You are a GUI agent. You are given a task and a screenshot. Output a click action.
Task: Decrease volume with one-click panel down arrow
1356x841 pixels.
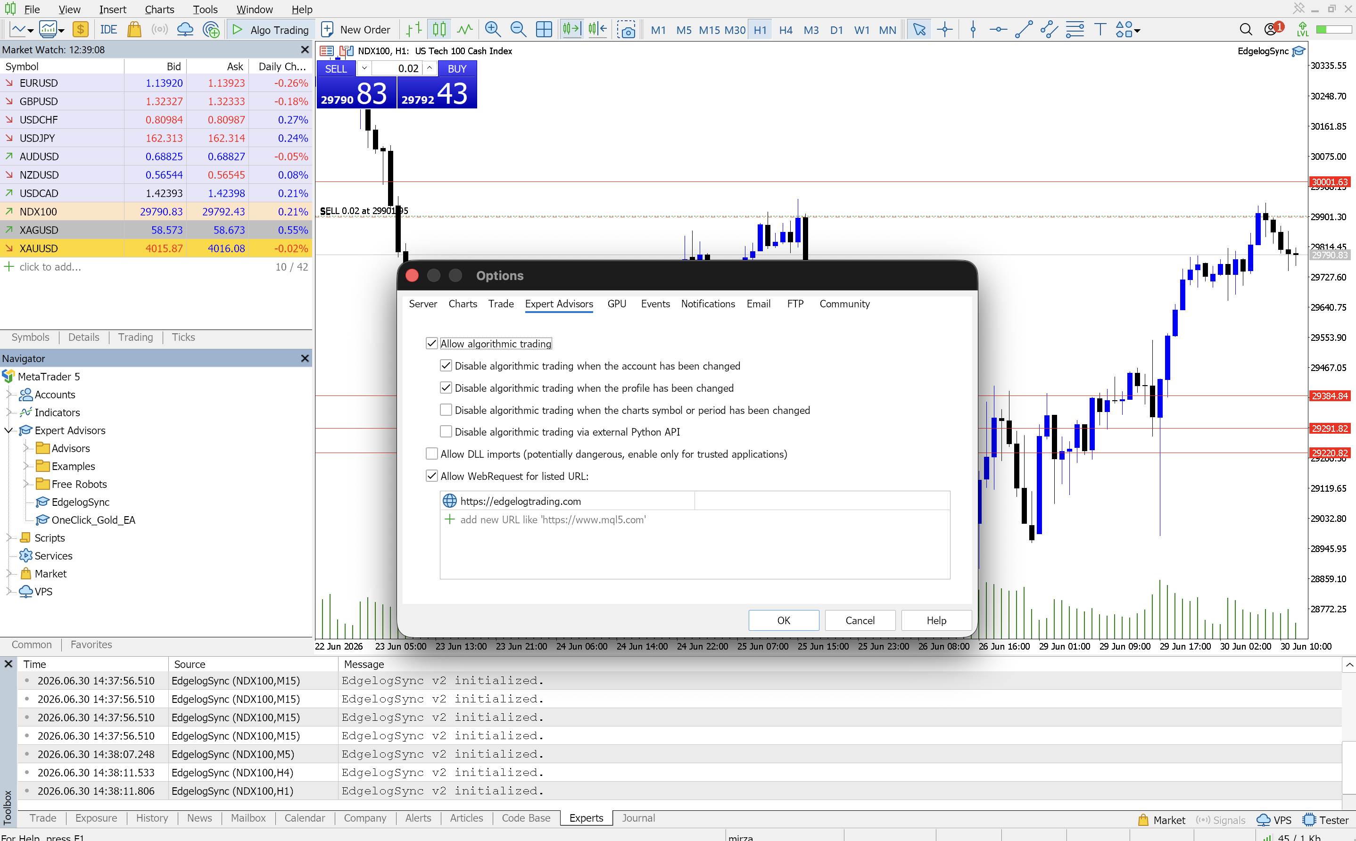[364, 68]
